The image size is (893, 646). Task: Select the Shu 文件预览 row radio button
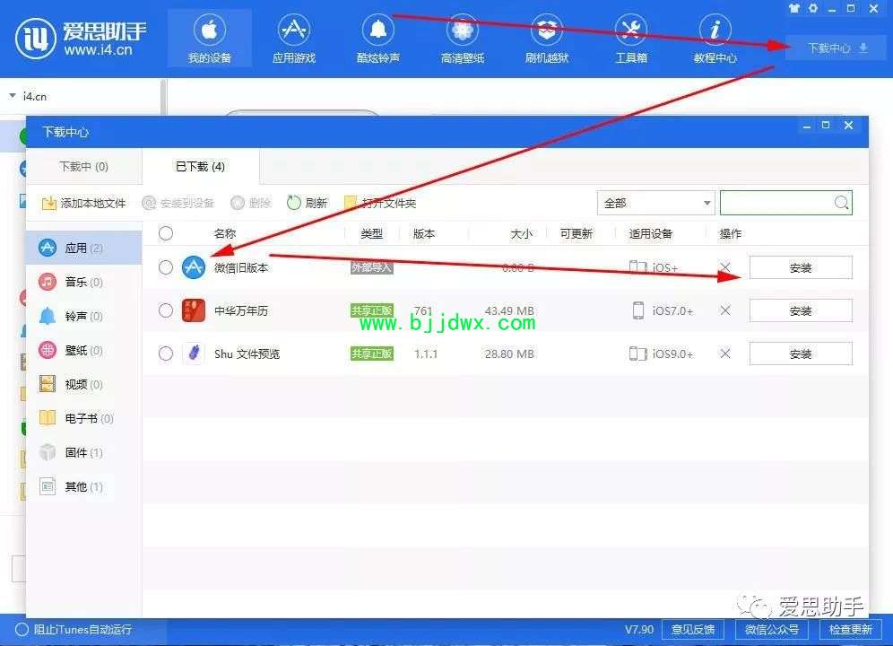pos(166,354)
